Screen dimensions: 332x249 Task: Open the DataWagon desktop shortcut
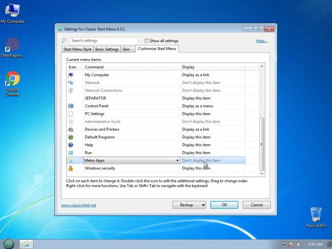tap(13, 47)
